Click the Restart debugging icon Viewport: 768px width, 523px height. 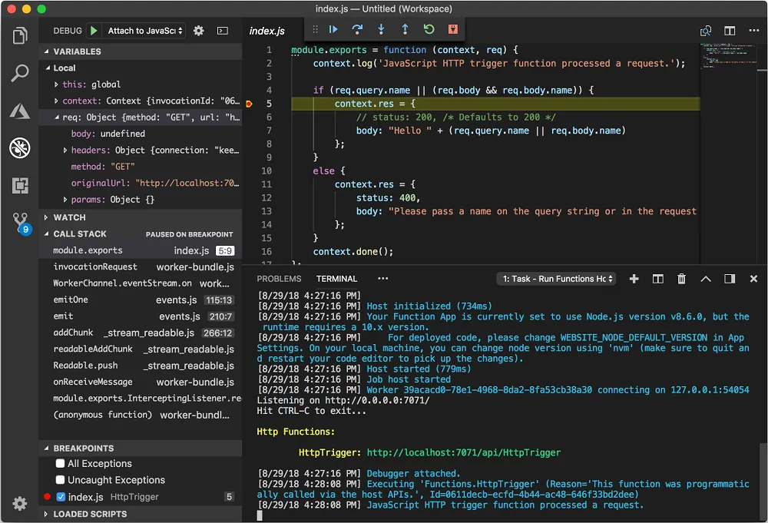(429, 30)
